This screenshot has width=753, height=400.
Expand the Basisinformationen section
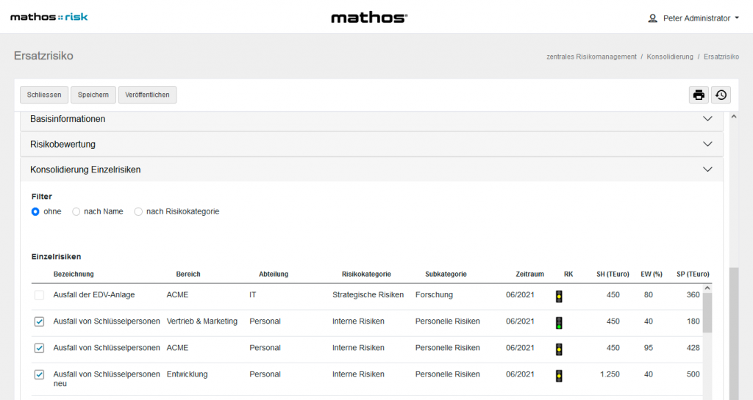(x=707, y=119)
